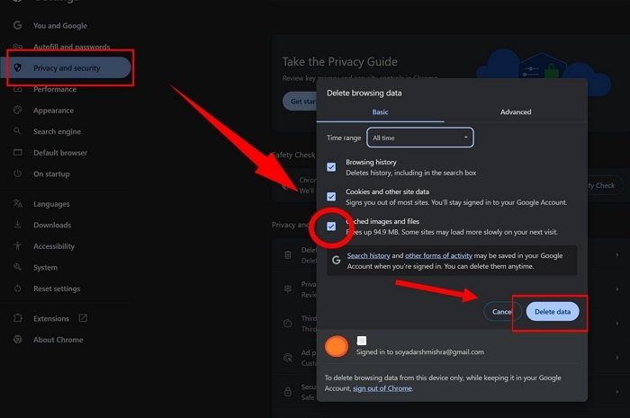Open Accessibility settings page
The height and width of the screenshot is (418, 630).
coord(54,246)
